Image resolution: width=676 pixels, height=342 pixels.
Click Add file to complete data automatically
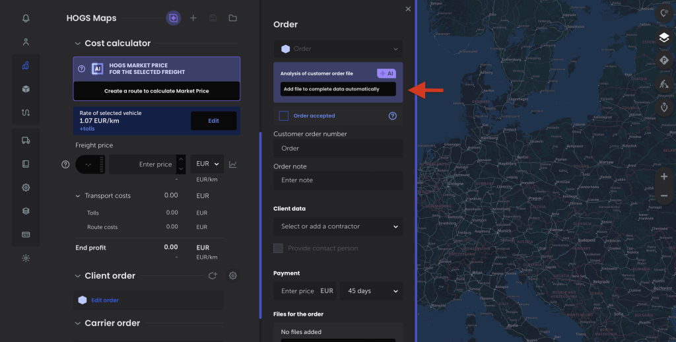click(338, 89)
